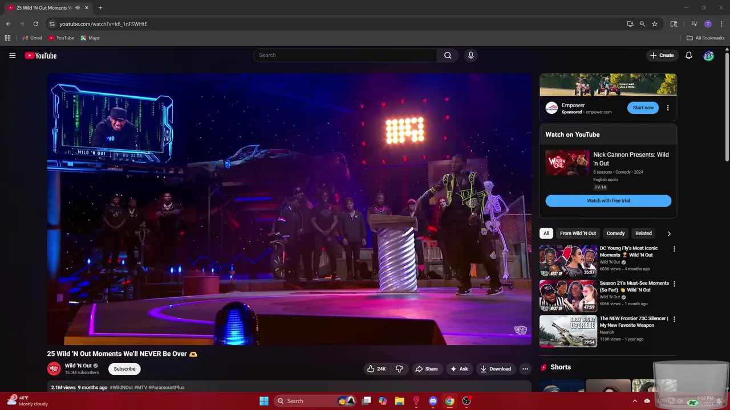Open options for Frontier 73C Silencer video
This screenshot has height=410, width=730.
click(x=674, y=319)
